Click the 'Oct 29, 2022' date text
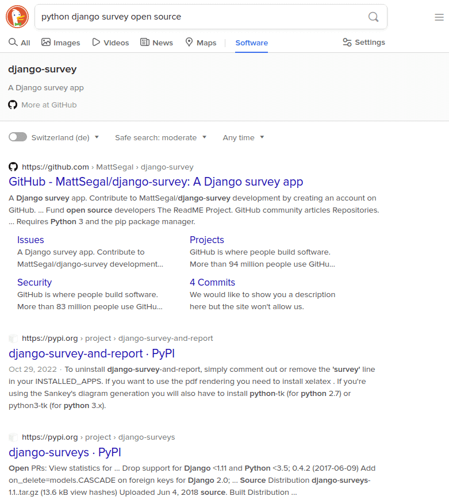449x500 pixels. pos(33,370)
